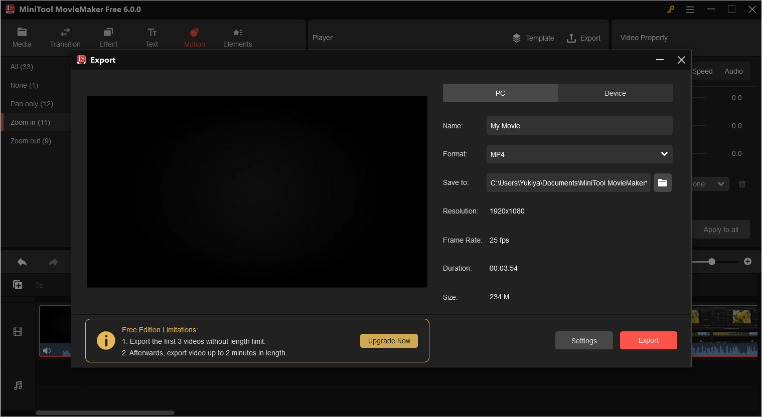Open the Effect tab

(x=108, y=38)
